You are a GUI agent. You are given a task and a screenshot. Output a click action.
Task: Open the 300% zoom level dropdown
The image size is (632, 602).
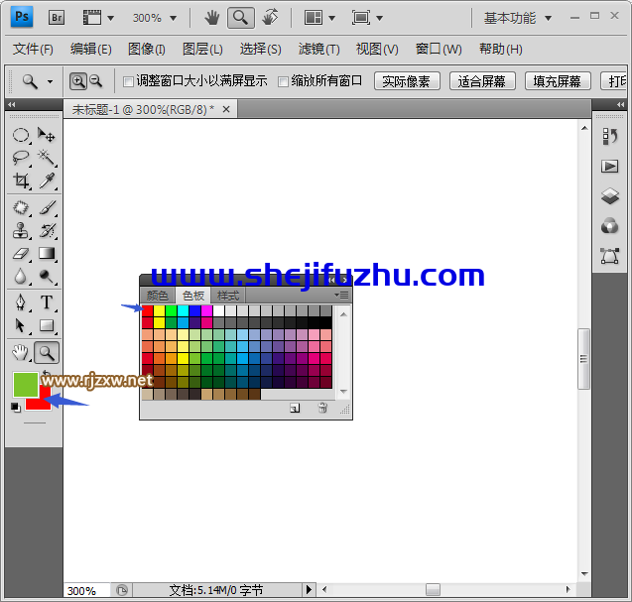pyautogui.click(x=174, y=18)
